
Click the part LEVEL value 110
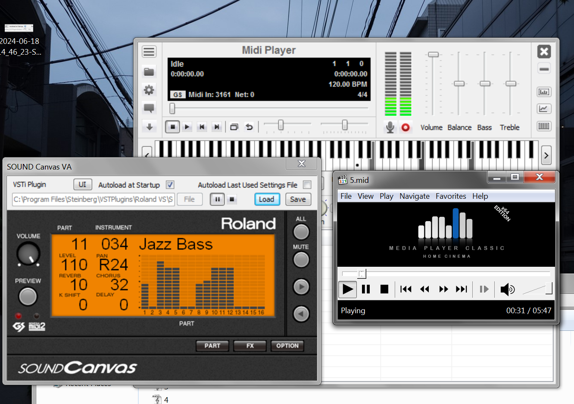coord(74,265)
